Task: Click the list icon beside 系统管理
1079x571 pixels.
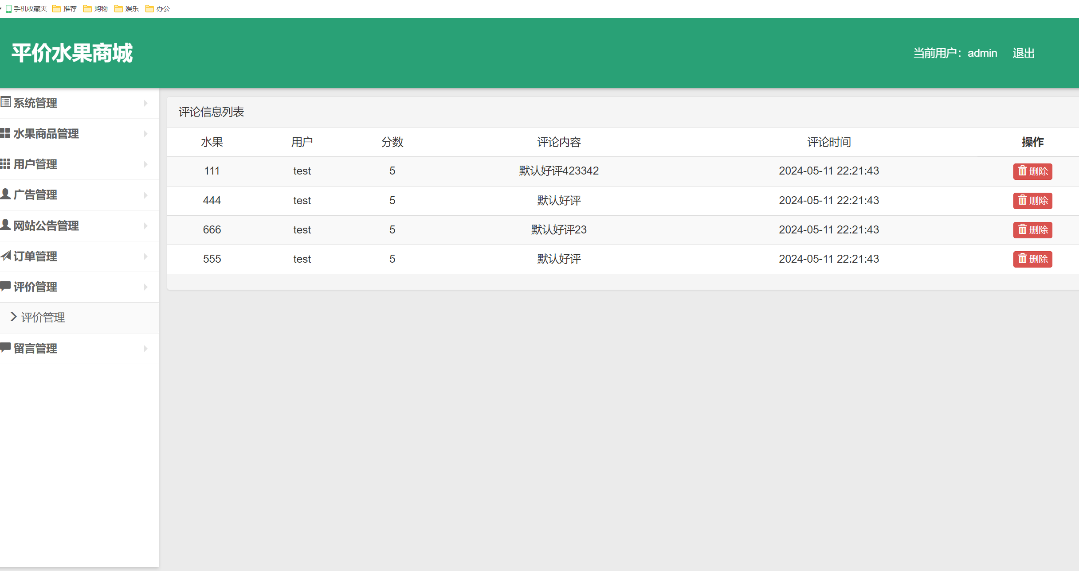Action: click(5, 103)
